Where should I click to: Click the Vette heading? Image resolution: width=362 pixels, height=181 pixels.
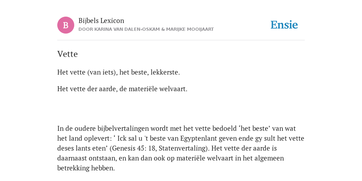pos(68,54)
